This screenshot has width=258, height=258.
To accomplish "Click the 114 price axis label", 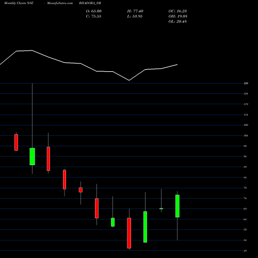I will [246, 115].
